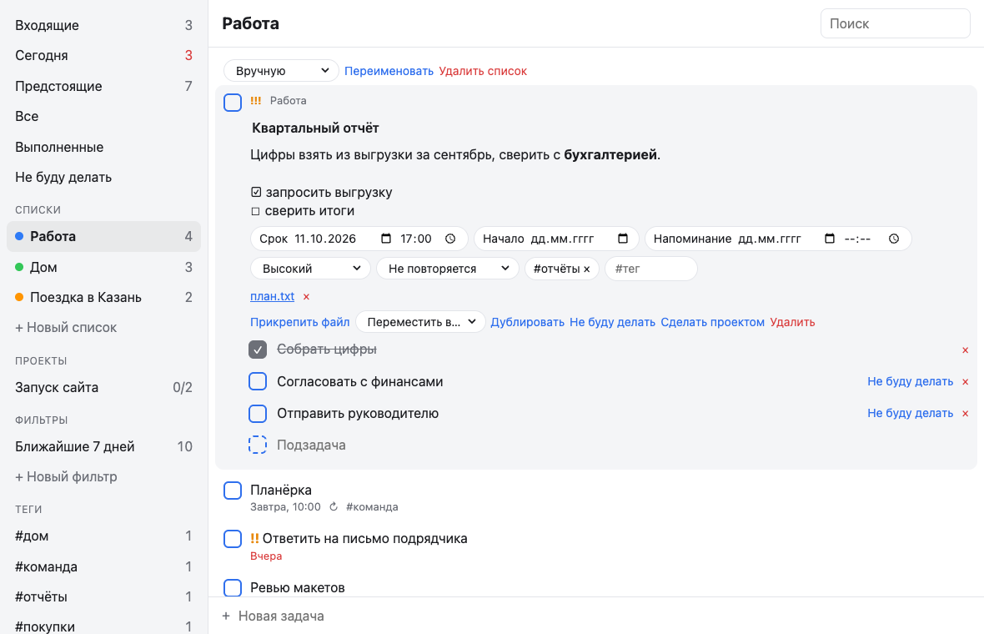Click priority marks on Ответить на письмо подрядчика
984x634 pixels.
[254, 539]
